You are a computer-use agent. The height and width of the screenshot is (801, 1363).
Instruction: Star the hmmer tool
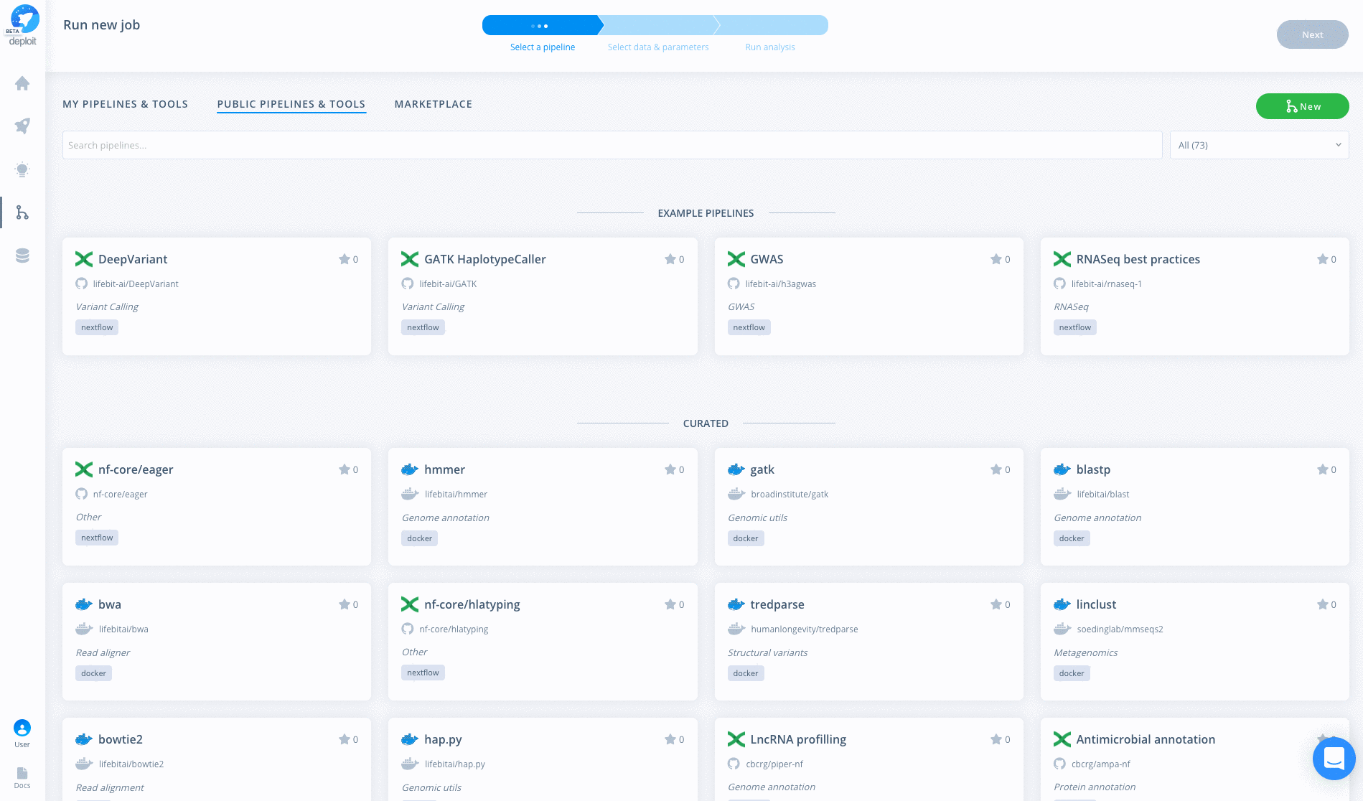[x=670, y=469]
